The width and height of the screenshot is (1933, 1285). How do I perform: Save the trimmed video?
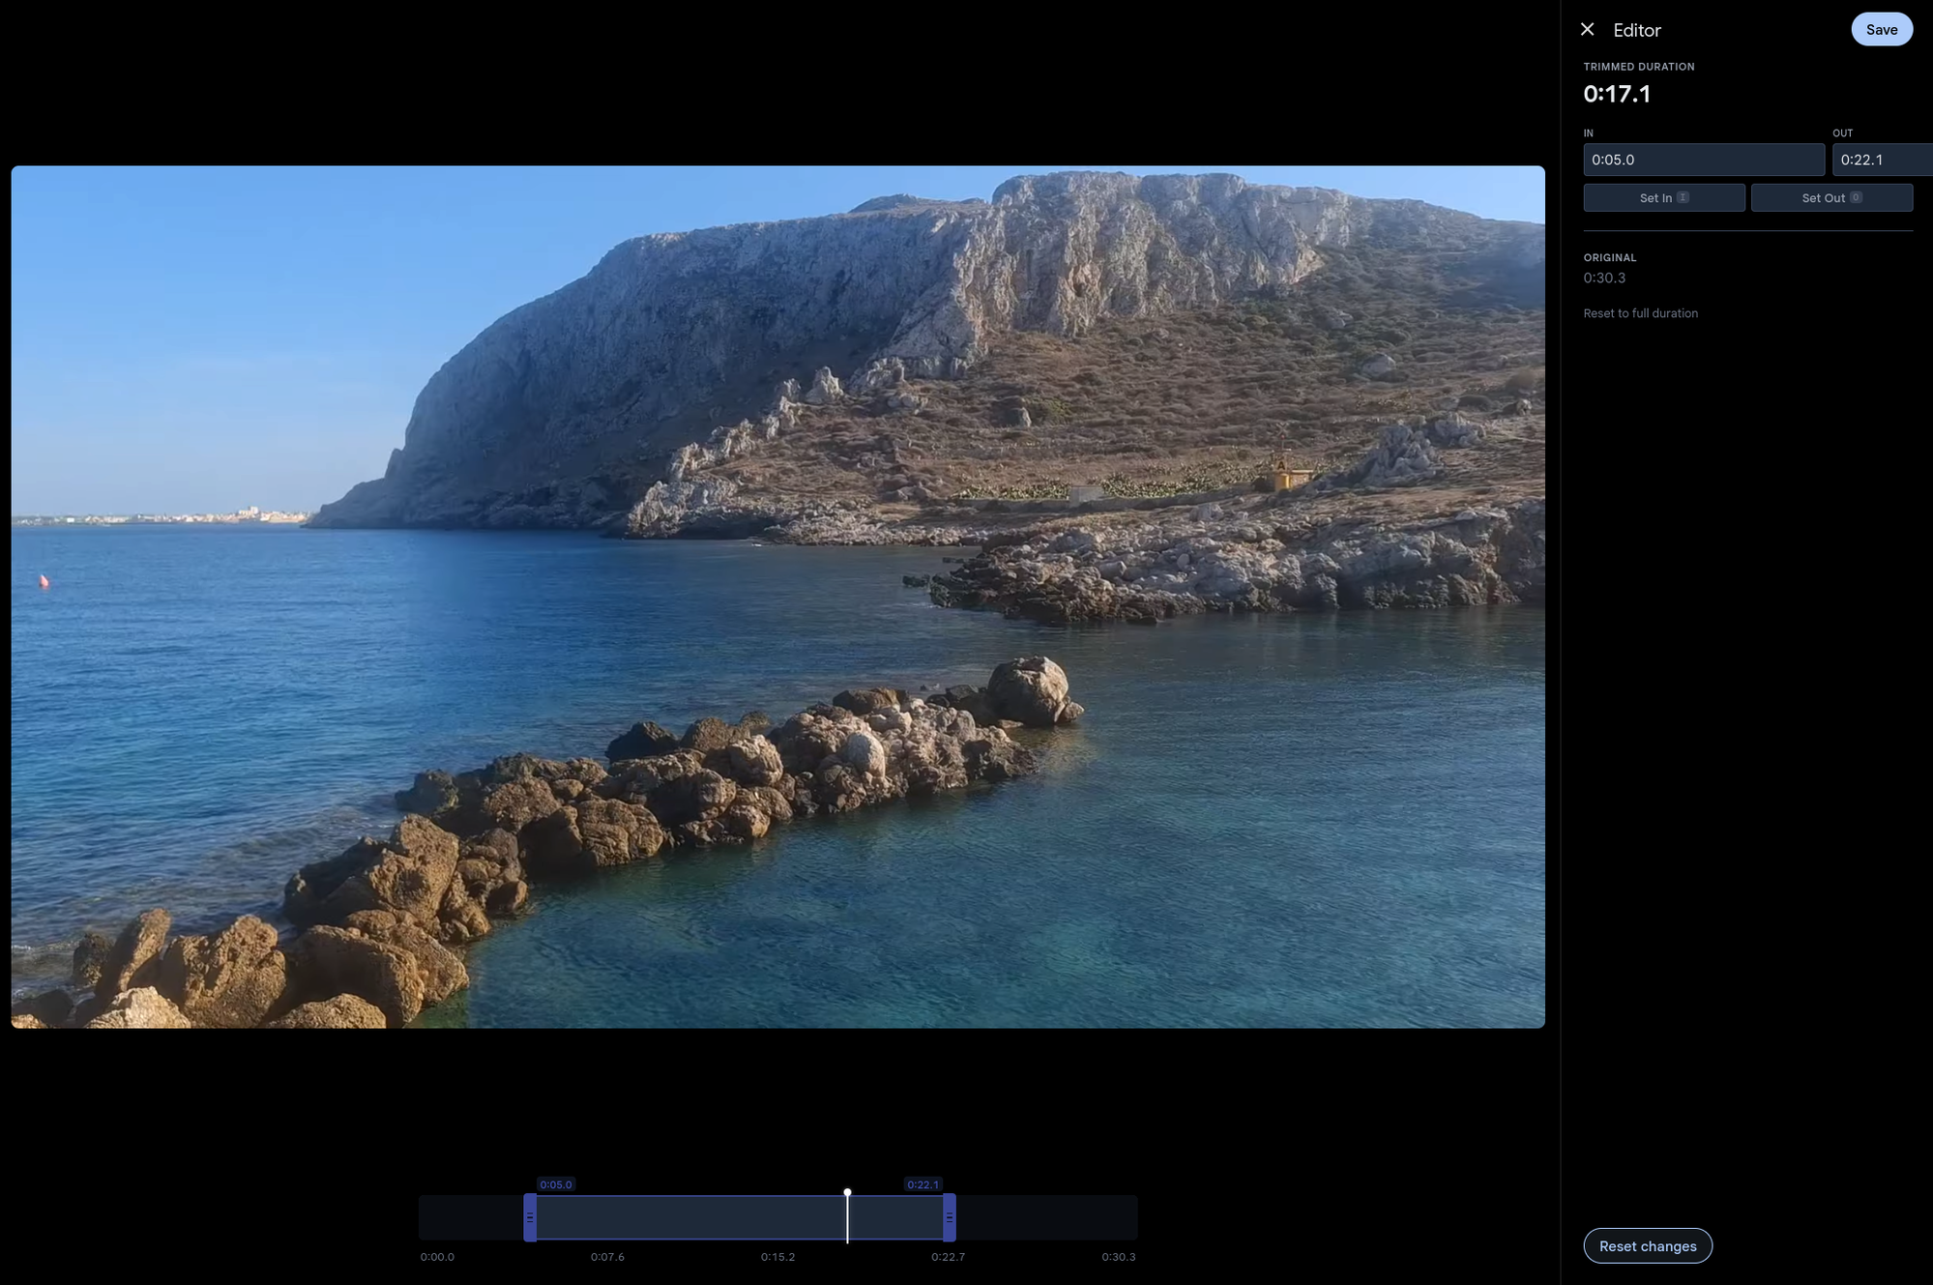point(1881,29)
